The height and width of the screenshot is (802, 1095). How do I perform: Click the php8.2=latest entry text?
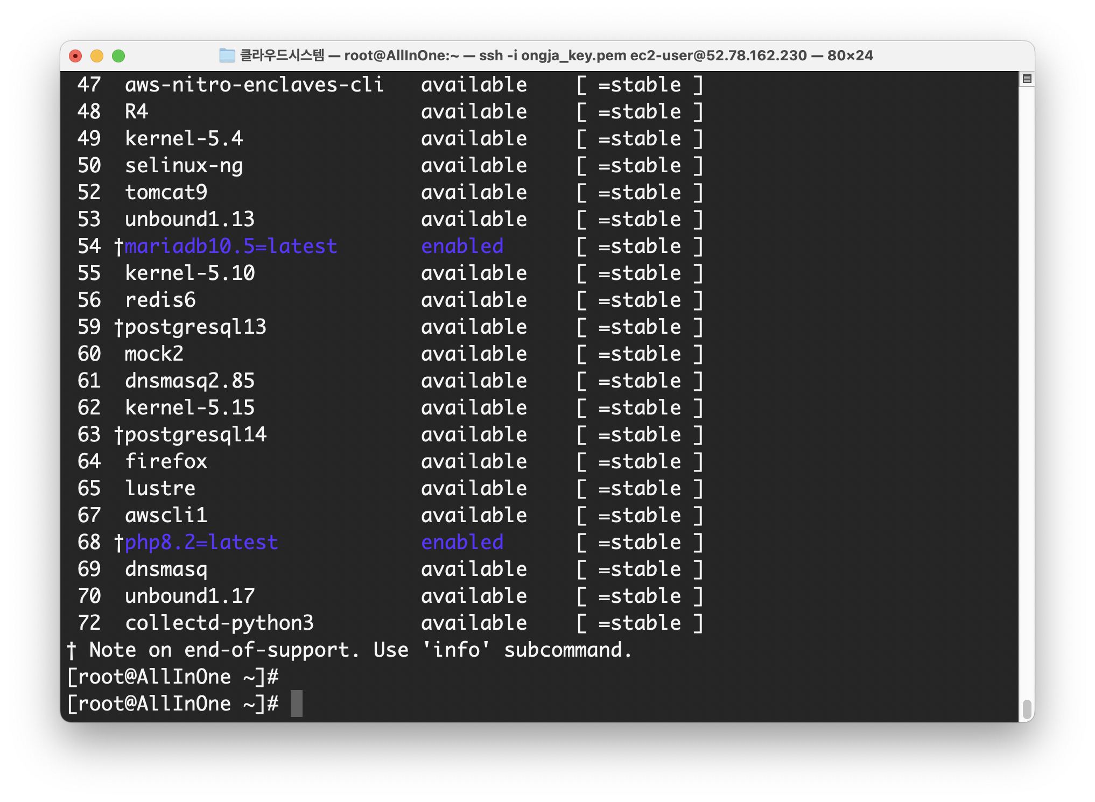201,542
